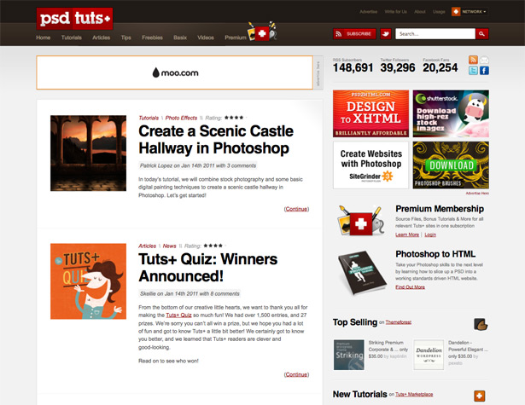This screenshot has height=405, width=525.
Task: Click the Advertise header link
Action: coord(368,12)
